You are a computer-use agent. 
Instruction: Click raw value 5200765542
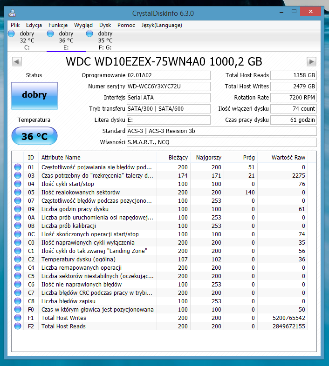tap(289, 318)
